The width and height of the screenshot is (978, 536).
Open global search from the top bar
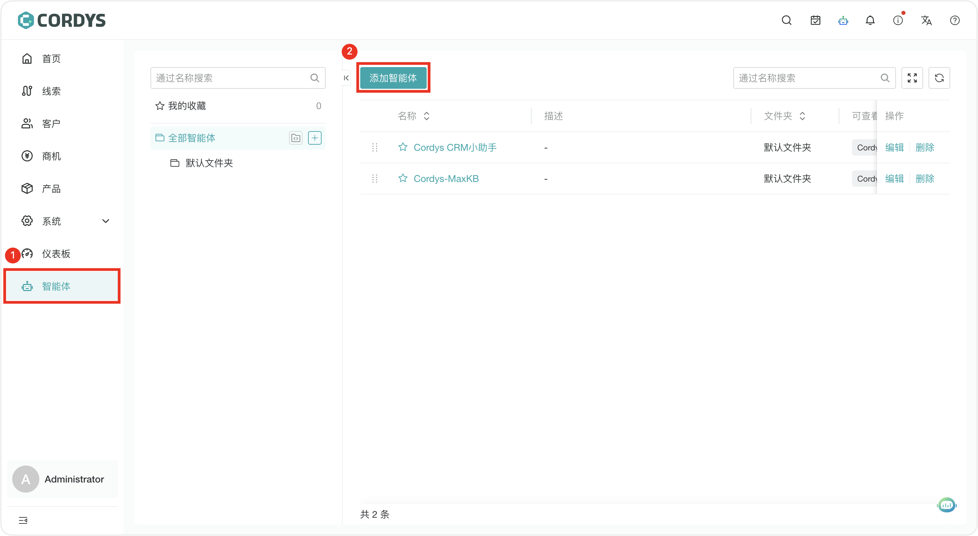786,21
